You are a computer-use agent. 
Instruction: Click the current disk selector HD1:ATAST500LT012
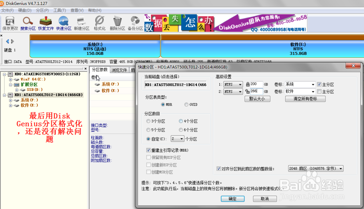point(176,85)
